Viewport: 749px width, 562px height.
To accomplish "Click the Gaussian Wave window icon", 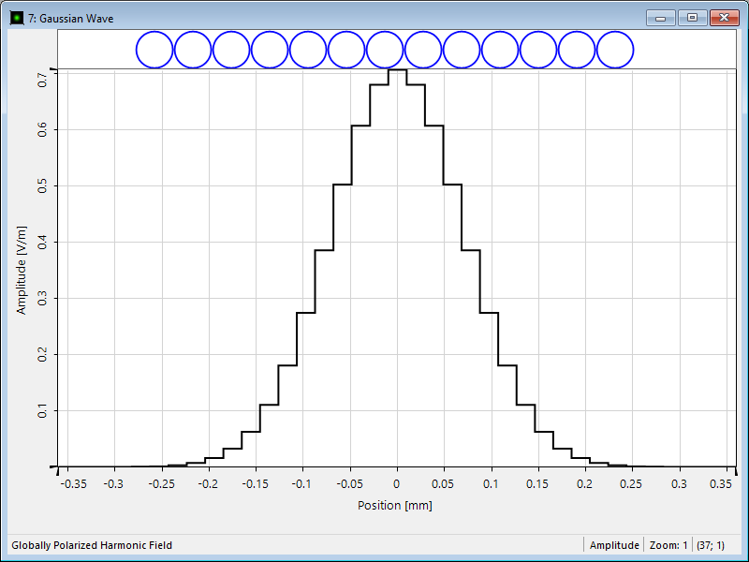I will (x=15, y=18).
